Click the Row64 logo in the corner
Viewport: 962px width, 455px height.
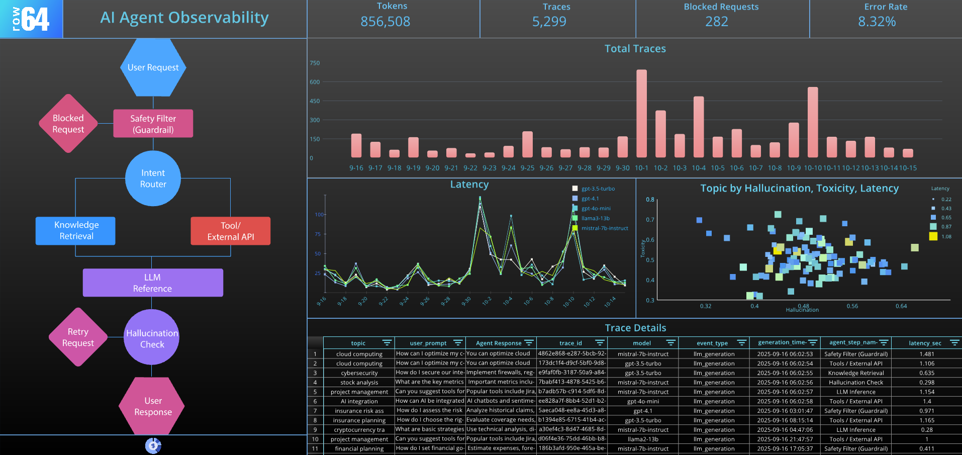click(x=31, y=19)
